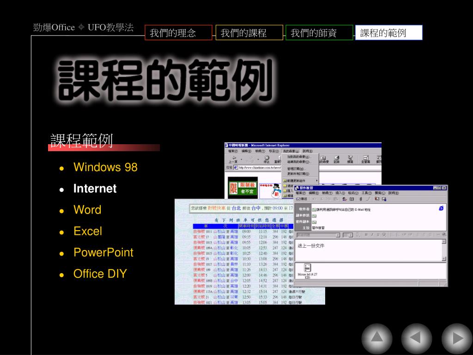Screen dimensions: 473x355
Task: Expand the 軟體更新元件 submenu folder
Action: 300,181
